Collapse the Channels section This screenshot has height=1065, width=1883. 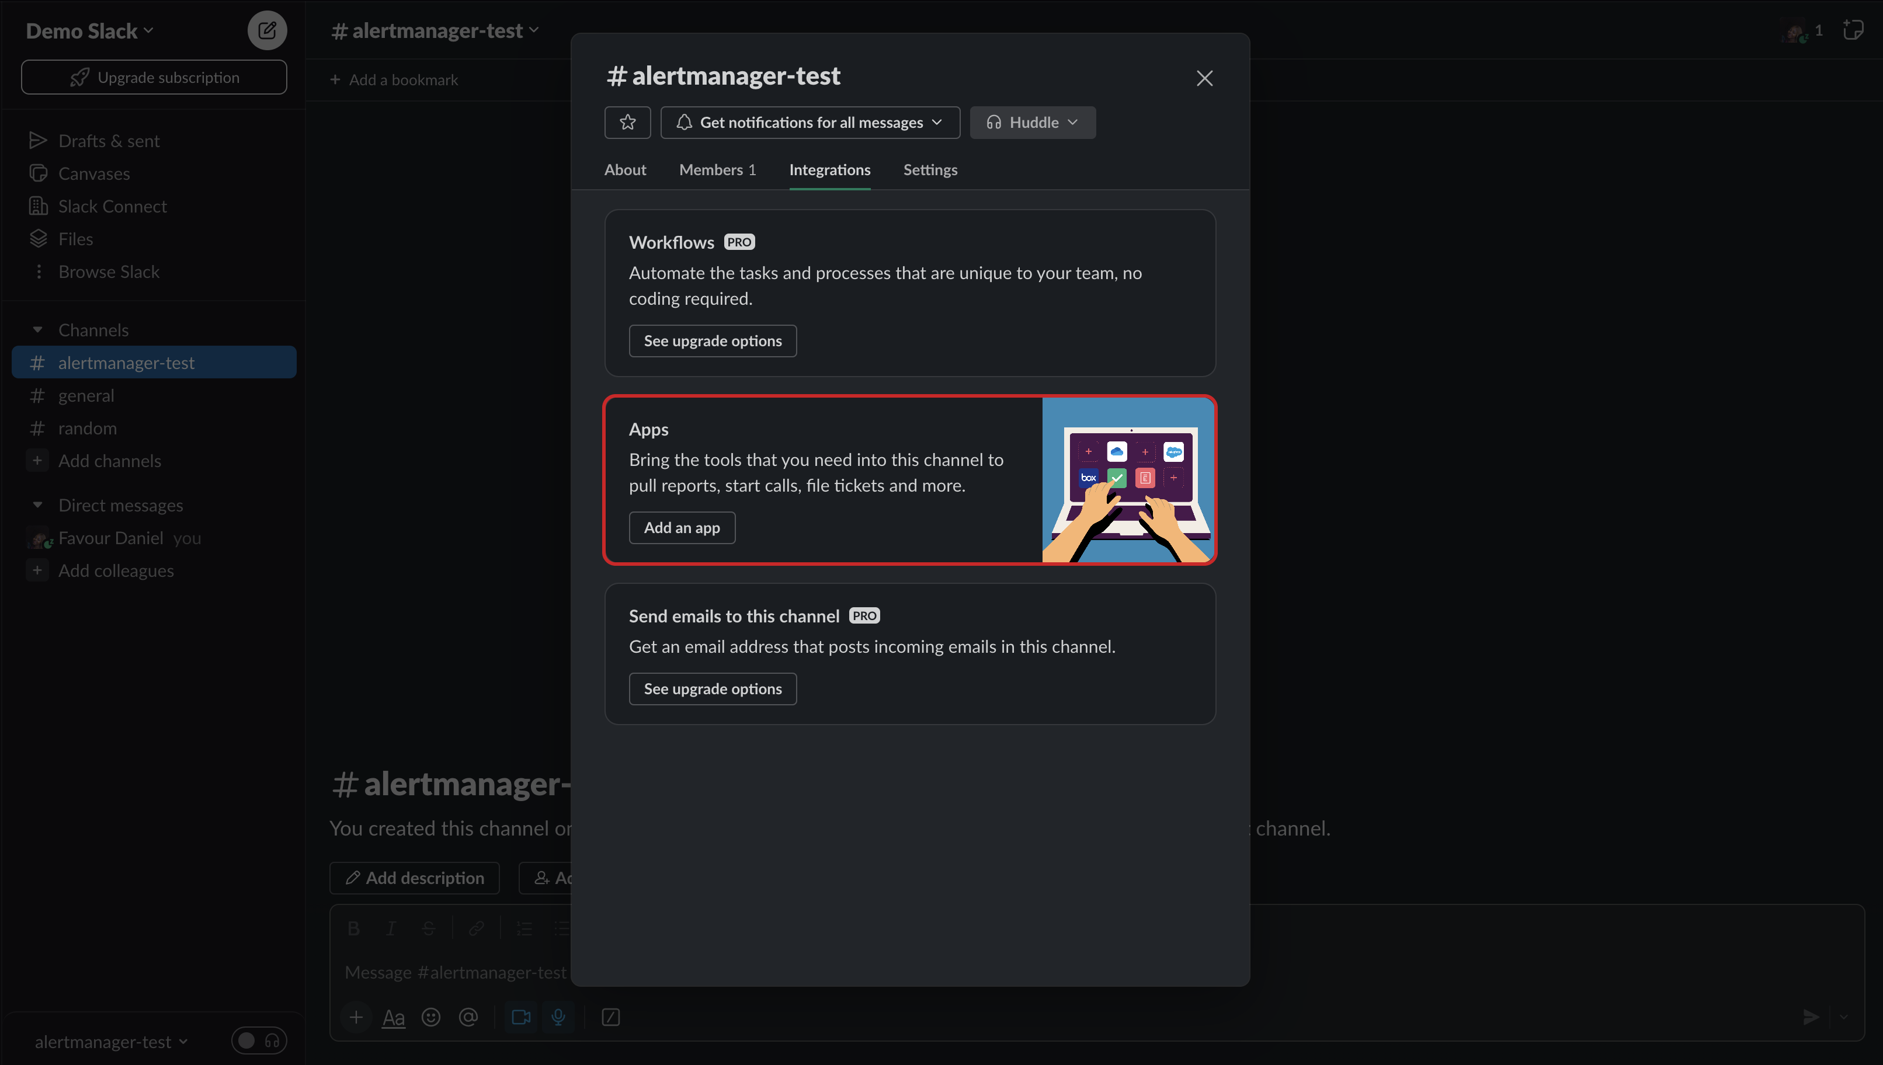pos(37,330)
